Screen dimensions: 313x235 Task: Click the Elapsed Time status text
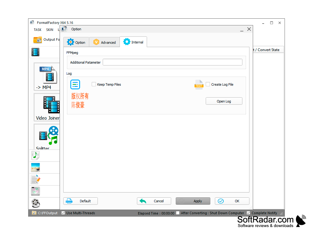click(156, 213)
